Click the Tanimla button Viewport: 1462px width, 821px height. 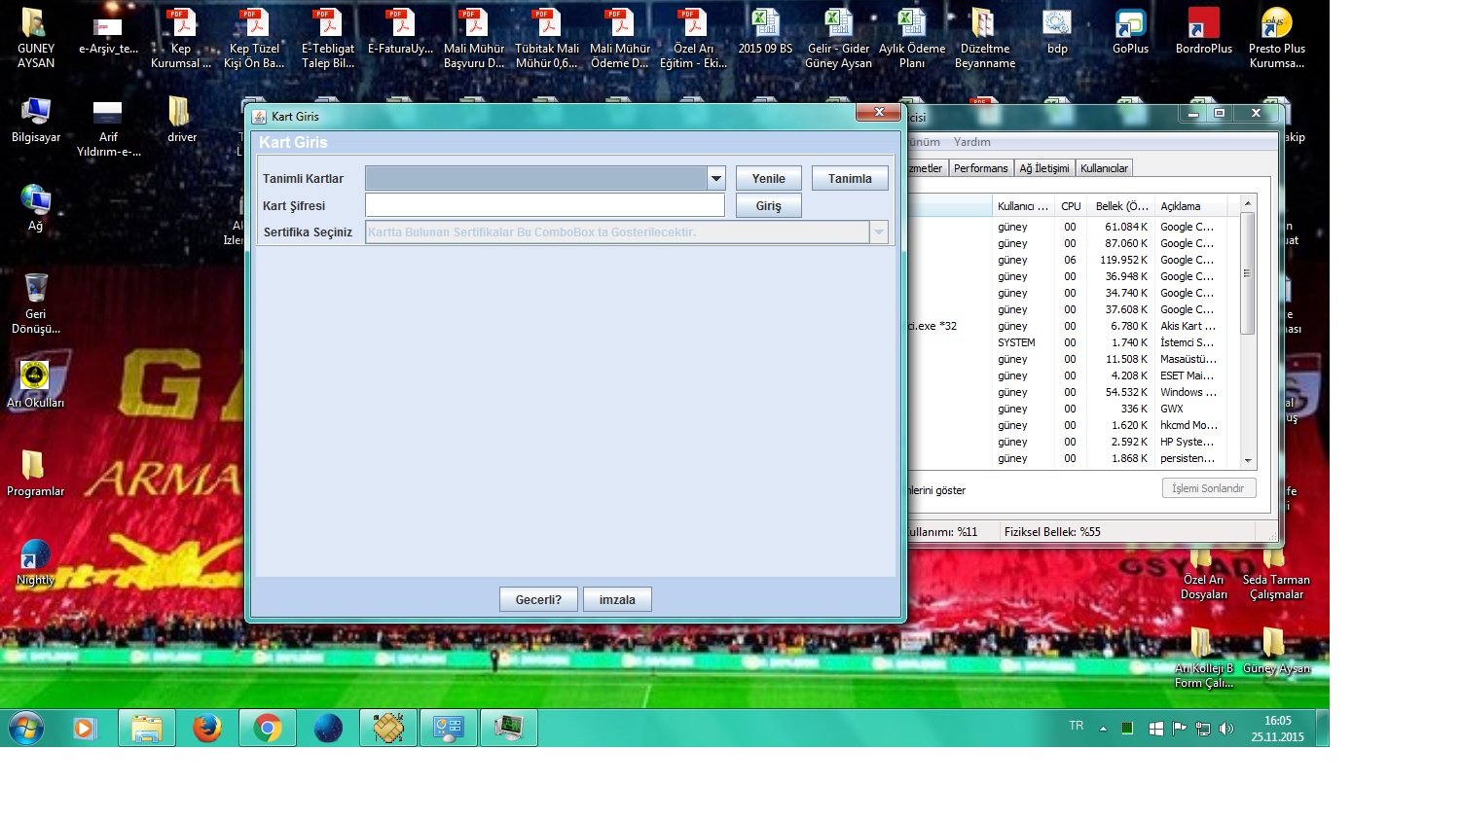(849, 178)
